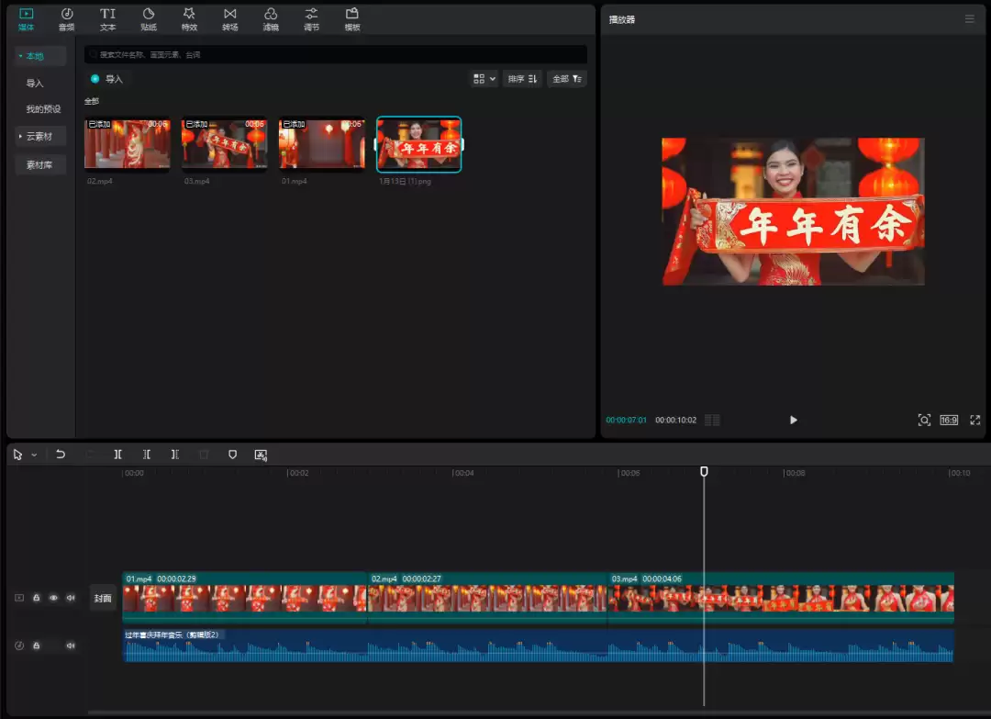
Task: Switch to the 文本 (text) tab
Action: [107, 18]
